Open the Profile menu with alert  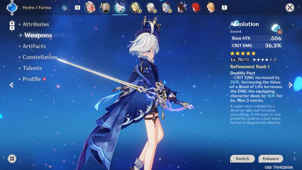tap(32, 79)
